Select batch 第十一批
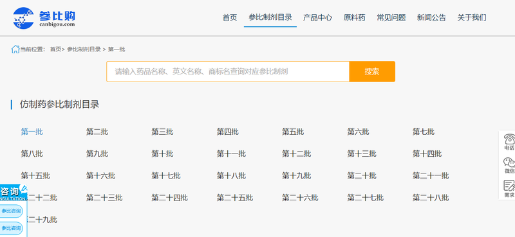The height and width of the screenshot is (237, 515). click(x=231, y=154)
